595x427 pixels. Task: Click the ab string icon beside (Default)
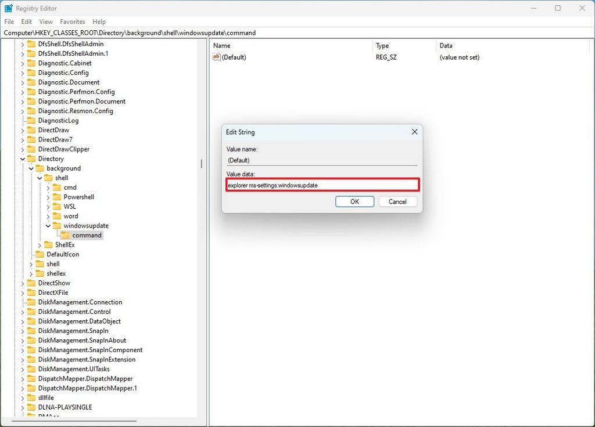216,57
